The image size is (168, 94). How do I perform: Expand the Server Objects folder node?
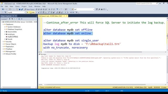[3, 44]
